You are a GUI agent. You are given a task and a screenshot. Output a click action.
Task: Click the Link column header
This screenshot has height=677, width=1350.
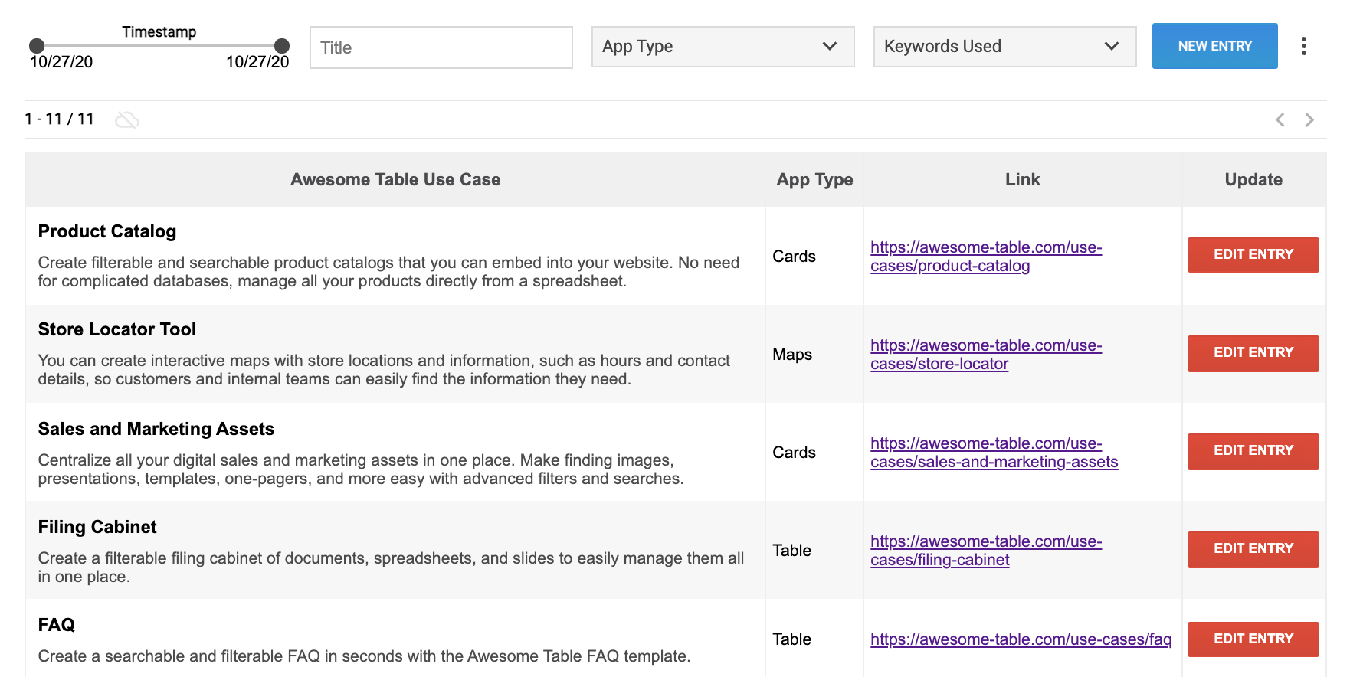coord(1022,179)
